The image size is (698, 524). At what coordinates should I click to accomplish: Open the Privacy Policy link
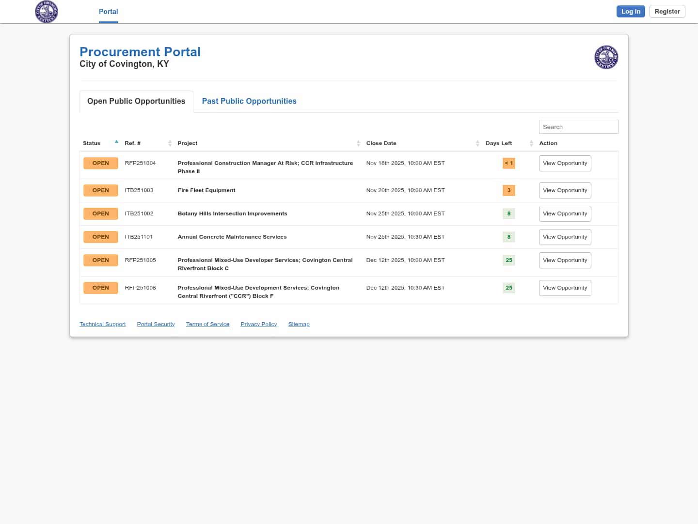pyautogui.click(x=258, y=324)
